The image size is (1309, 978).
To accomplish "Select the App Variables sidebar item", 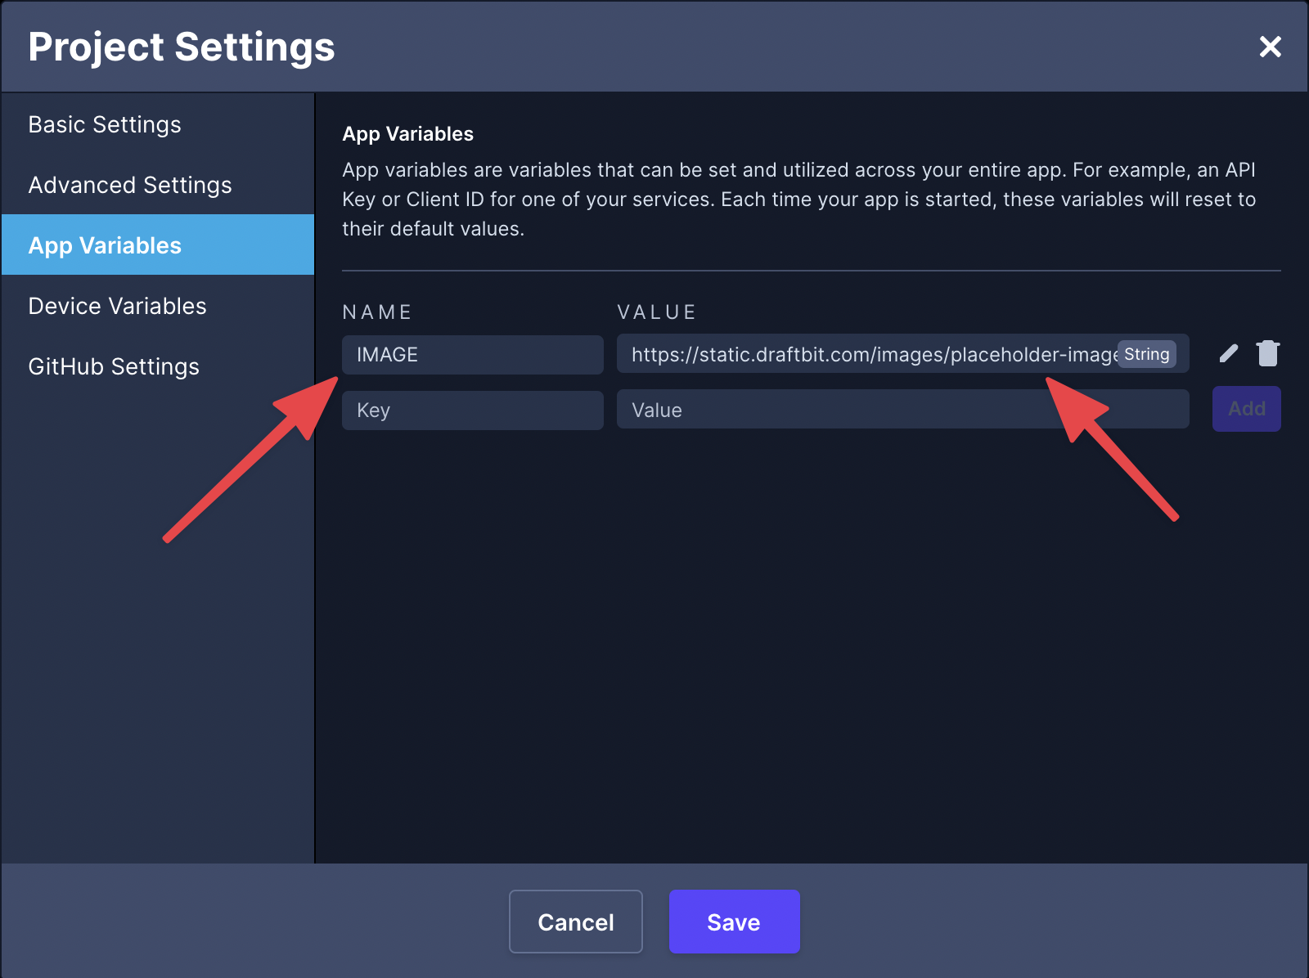I will coord(105,245).
